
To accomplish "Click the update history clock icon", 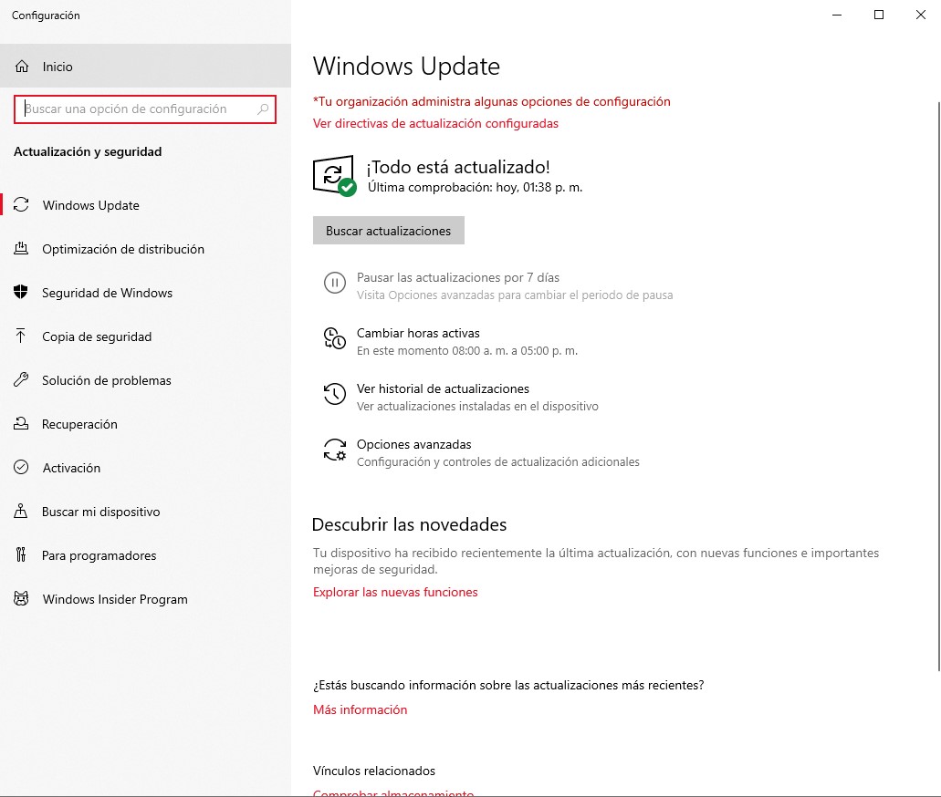I will coord(335,394).
